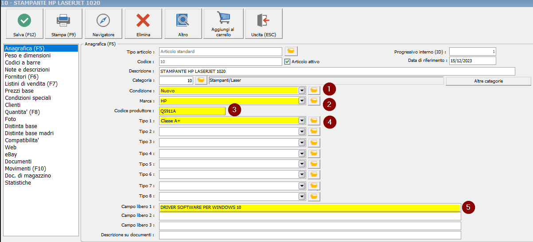This screenshot has width=533, height=242.
Task: Click the Campo libero 1 field
Action: coord(310,207)
